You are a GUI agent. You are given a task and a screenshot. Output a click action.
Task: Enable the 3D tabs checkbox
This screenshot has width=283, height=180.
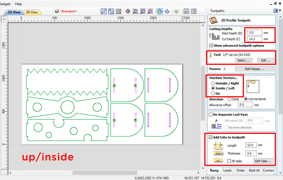pyautogui.click(x=229, y=161)
